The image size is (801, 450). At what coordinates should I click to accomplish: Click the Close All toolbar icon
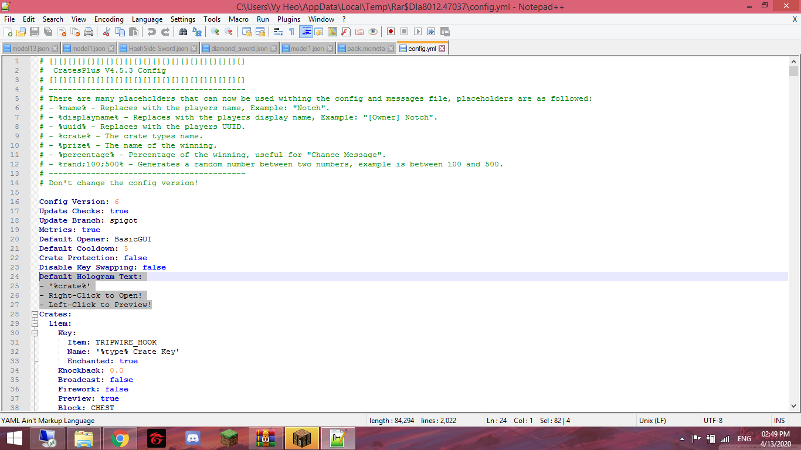tap(75, 32)
